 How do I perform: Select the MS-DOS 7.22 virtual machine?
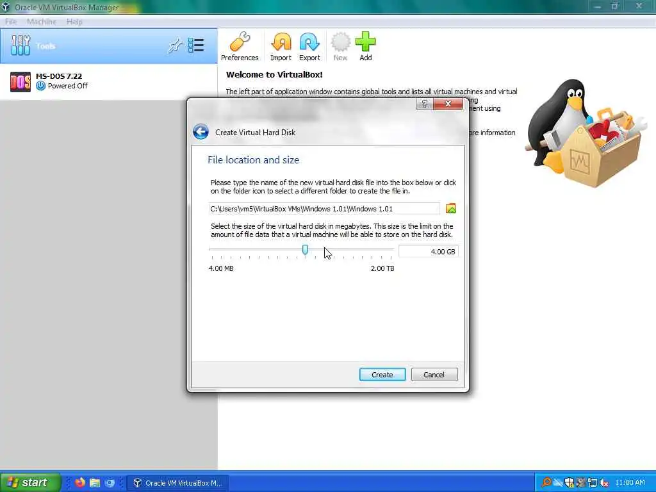click(x=108, y=81)
